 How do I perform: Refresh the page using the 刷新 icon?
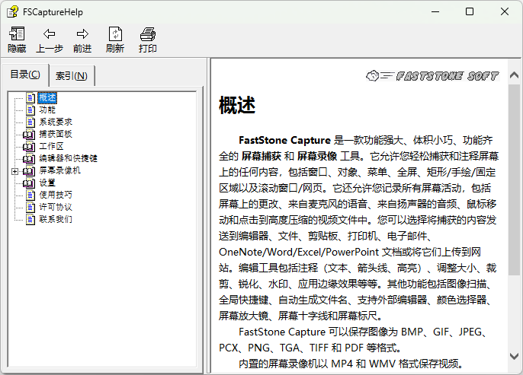(115, 34)
